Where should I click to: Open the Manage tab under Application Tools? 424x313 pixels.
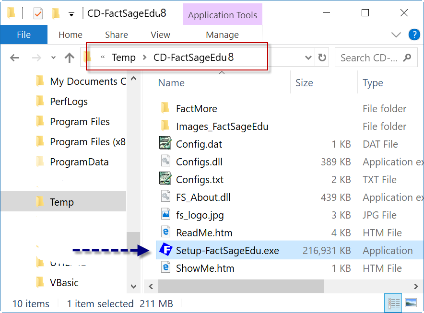[x=222, y=35]
